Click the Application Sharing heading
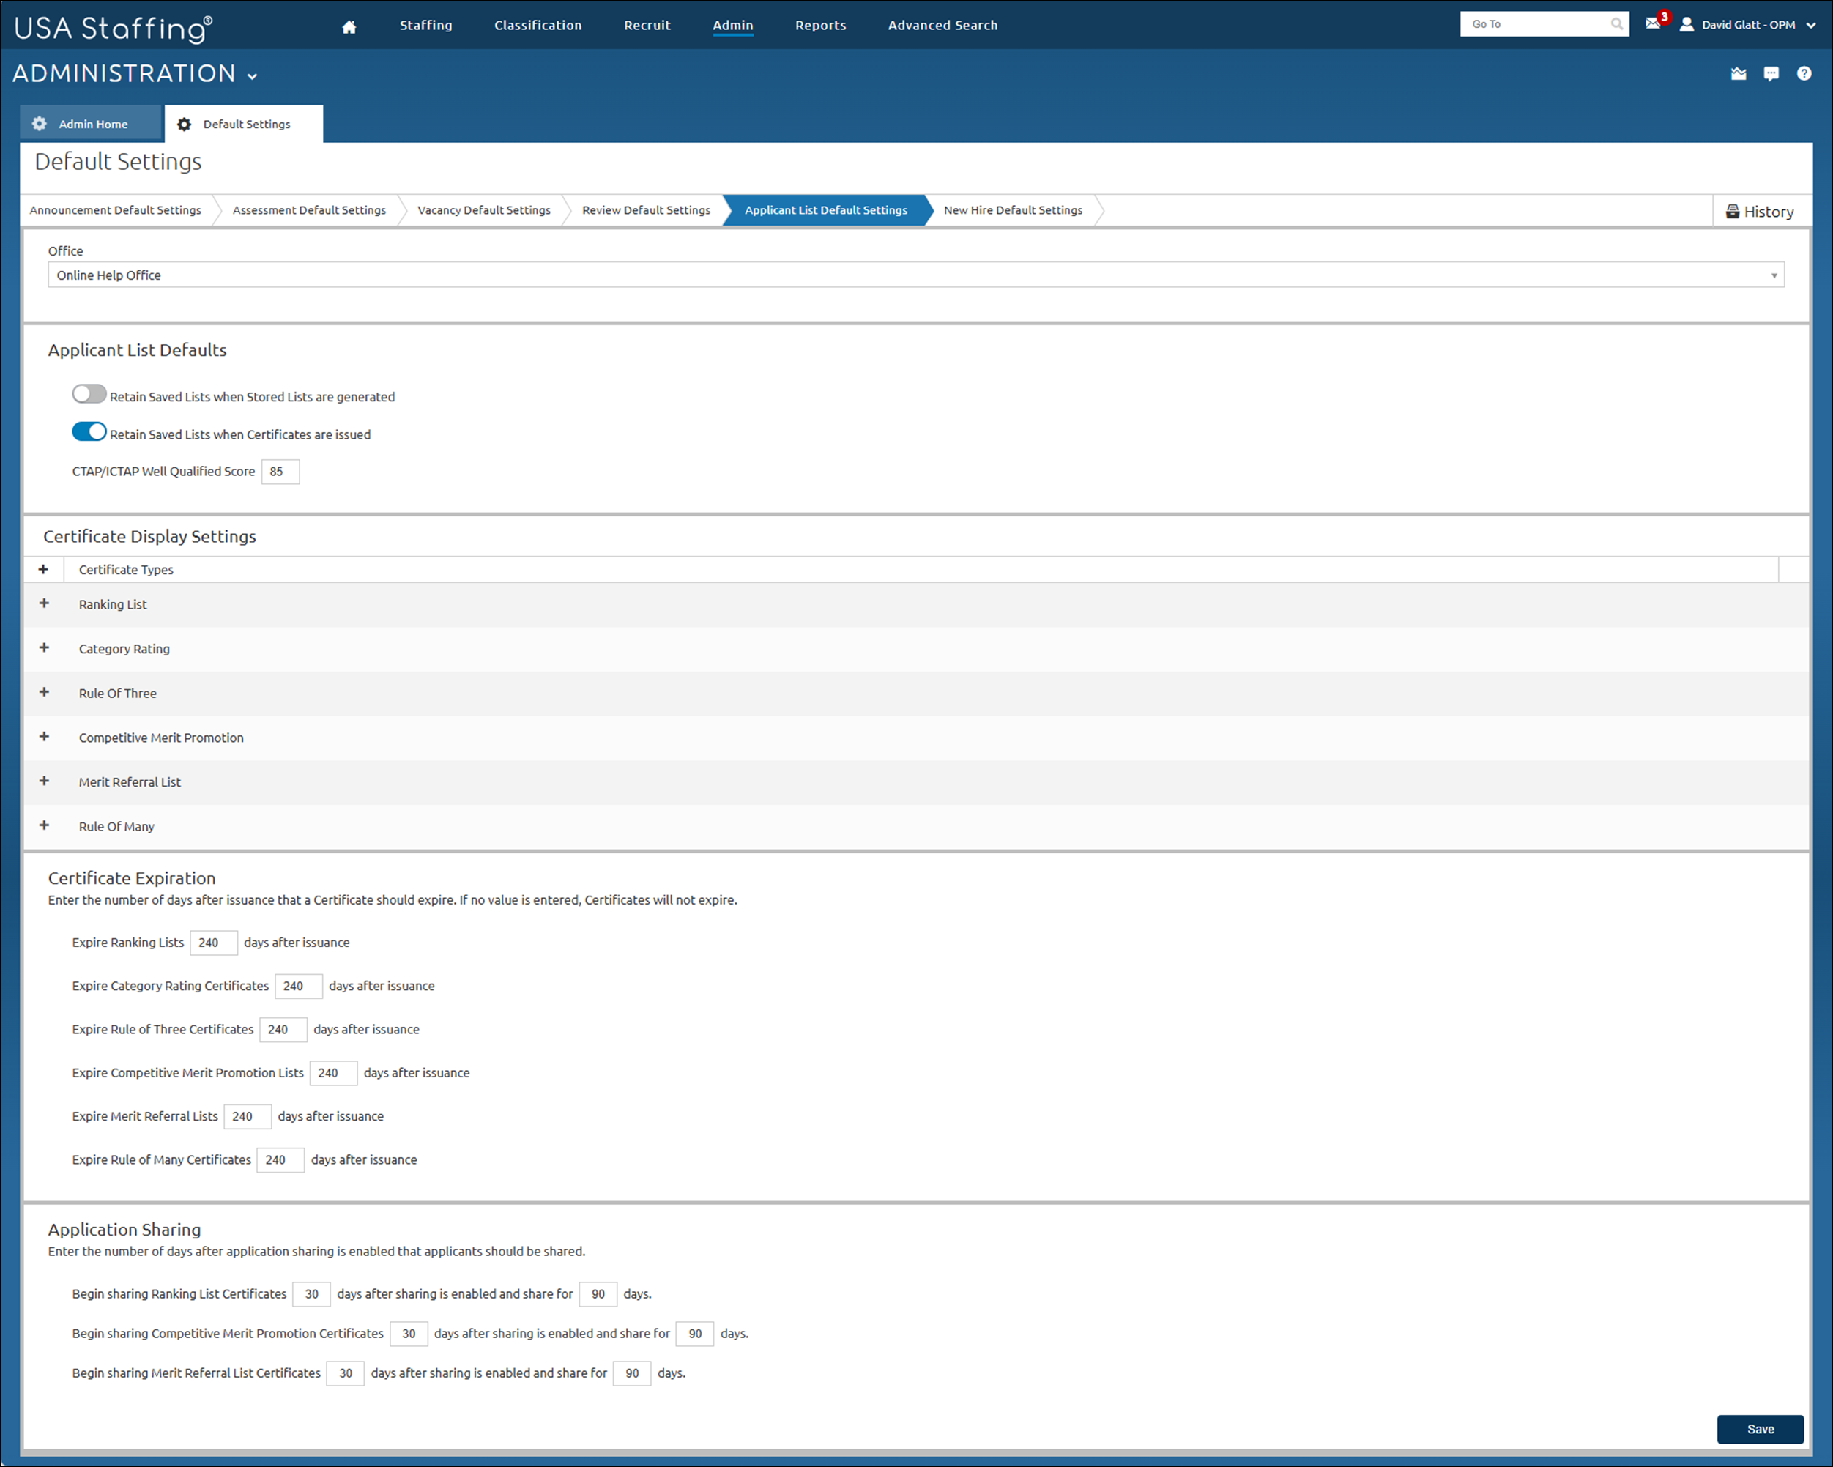The width and height of the screenshot is (1833, 1467). pyautogui.click(x=124, y=1230)
